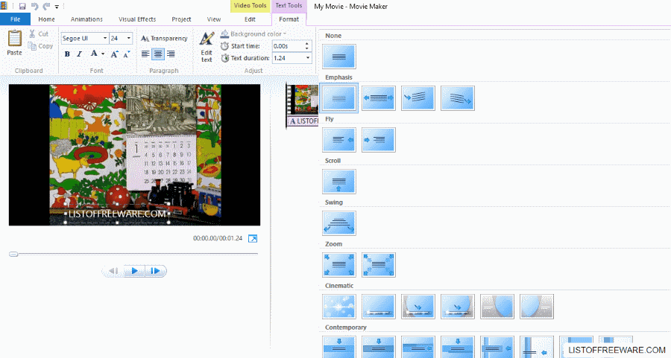Save the project from quick access toolbar

22,6
